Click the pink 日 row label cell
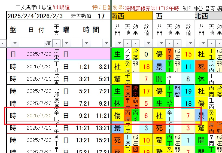222x153 pixels. tap(13, 54)
